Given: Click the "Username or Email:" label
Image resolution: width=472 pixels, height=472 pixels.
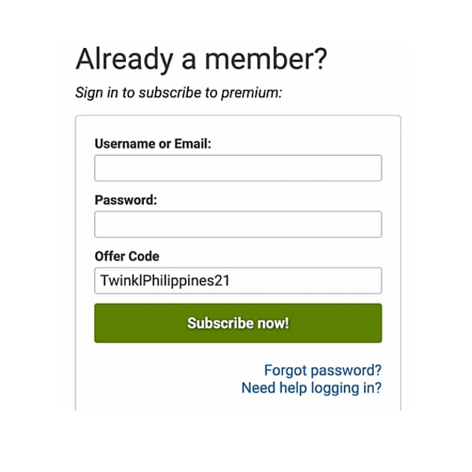Looking at the screenshot, I should (153, 144).
